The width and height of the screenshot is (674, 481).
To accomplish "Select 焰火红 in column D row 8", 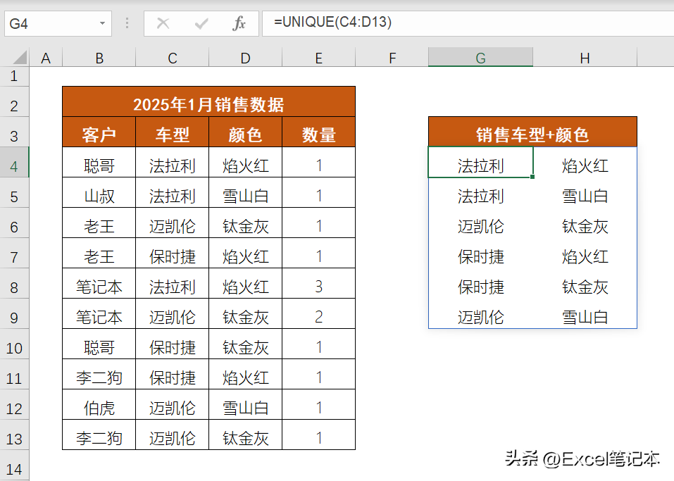I will coord(245,284).
